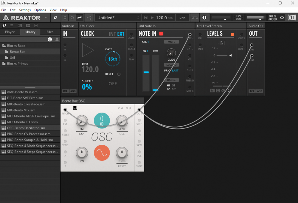Click the user content person icon

pos(57,39)
